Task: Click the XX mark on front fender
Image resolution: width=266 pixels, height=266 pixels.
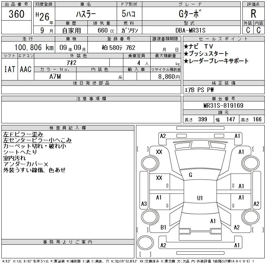Action: (x=159, y=152)
